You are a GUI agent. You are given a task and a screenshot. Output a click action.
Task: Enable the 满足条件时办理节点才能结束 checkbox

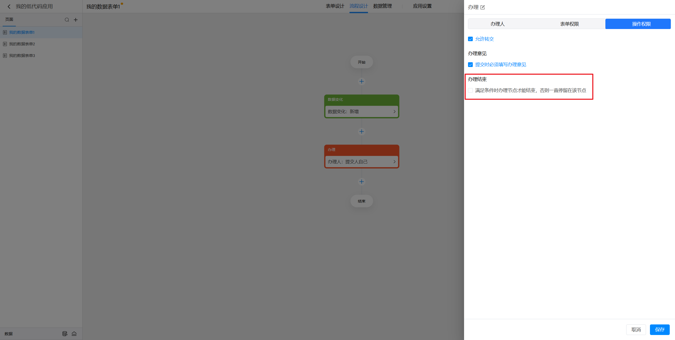click(470, 90)
